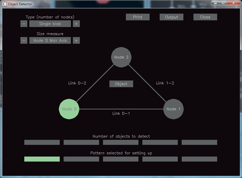This screenshot has height=178, width=242.
Task: Select fifth Number of objects to detect bar
Action: click(199, 142)
